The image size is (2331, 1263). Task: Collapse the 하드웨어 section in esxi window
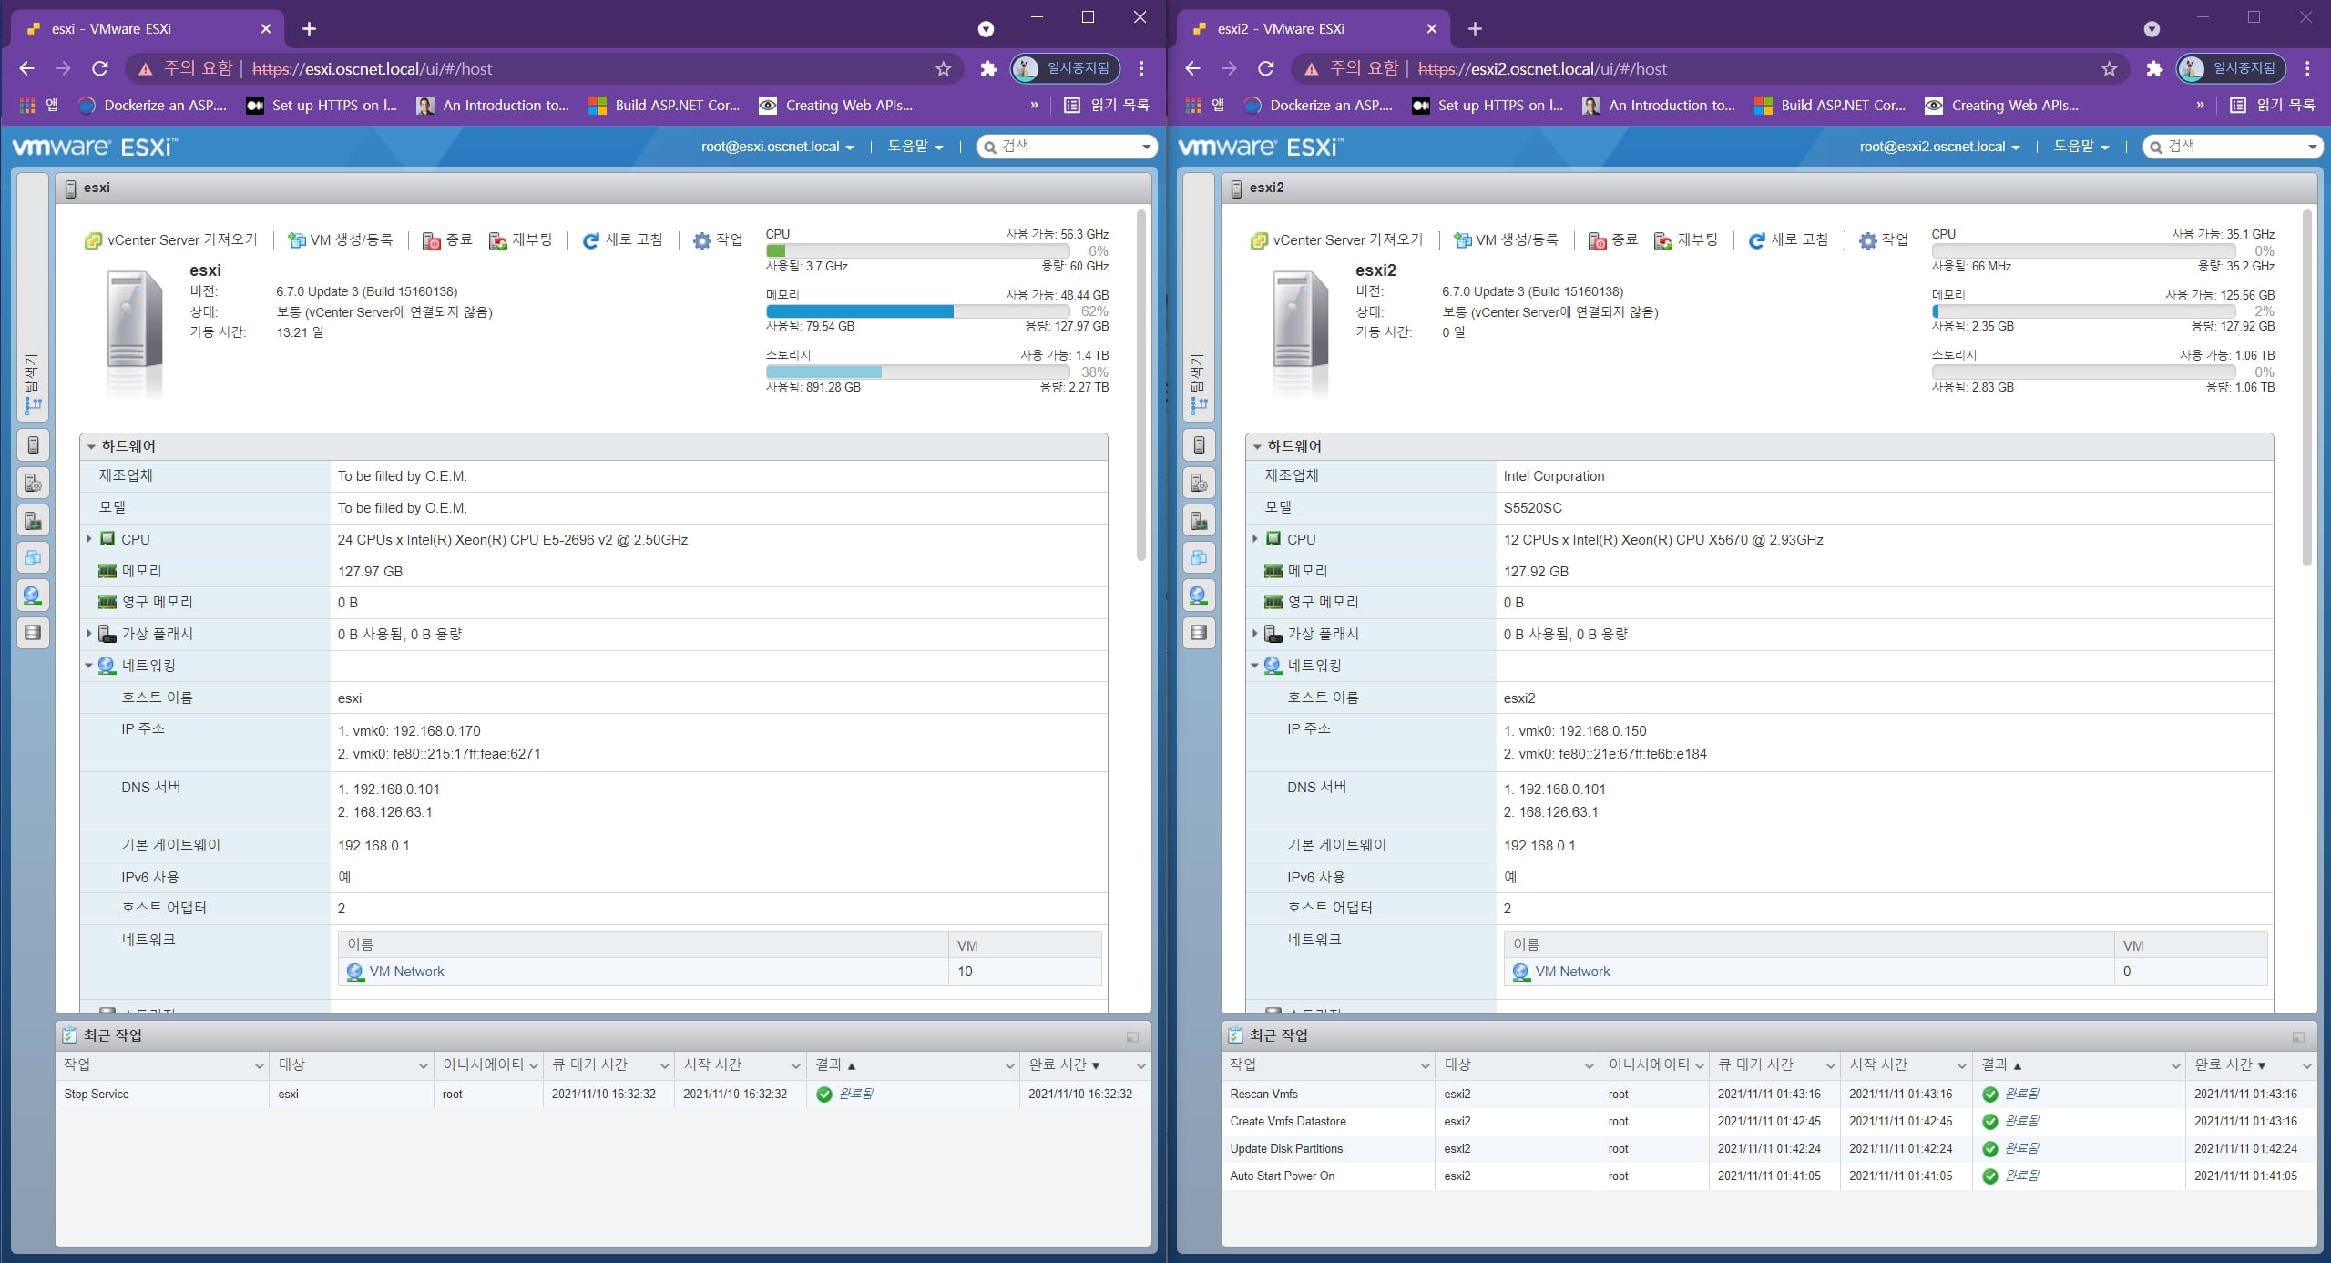coord(91,446)
